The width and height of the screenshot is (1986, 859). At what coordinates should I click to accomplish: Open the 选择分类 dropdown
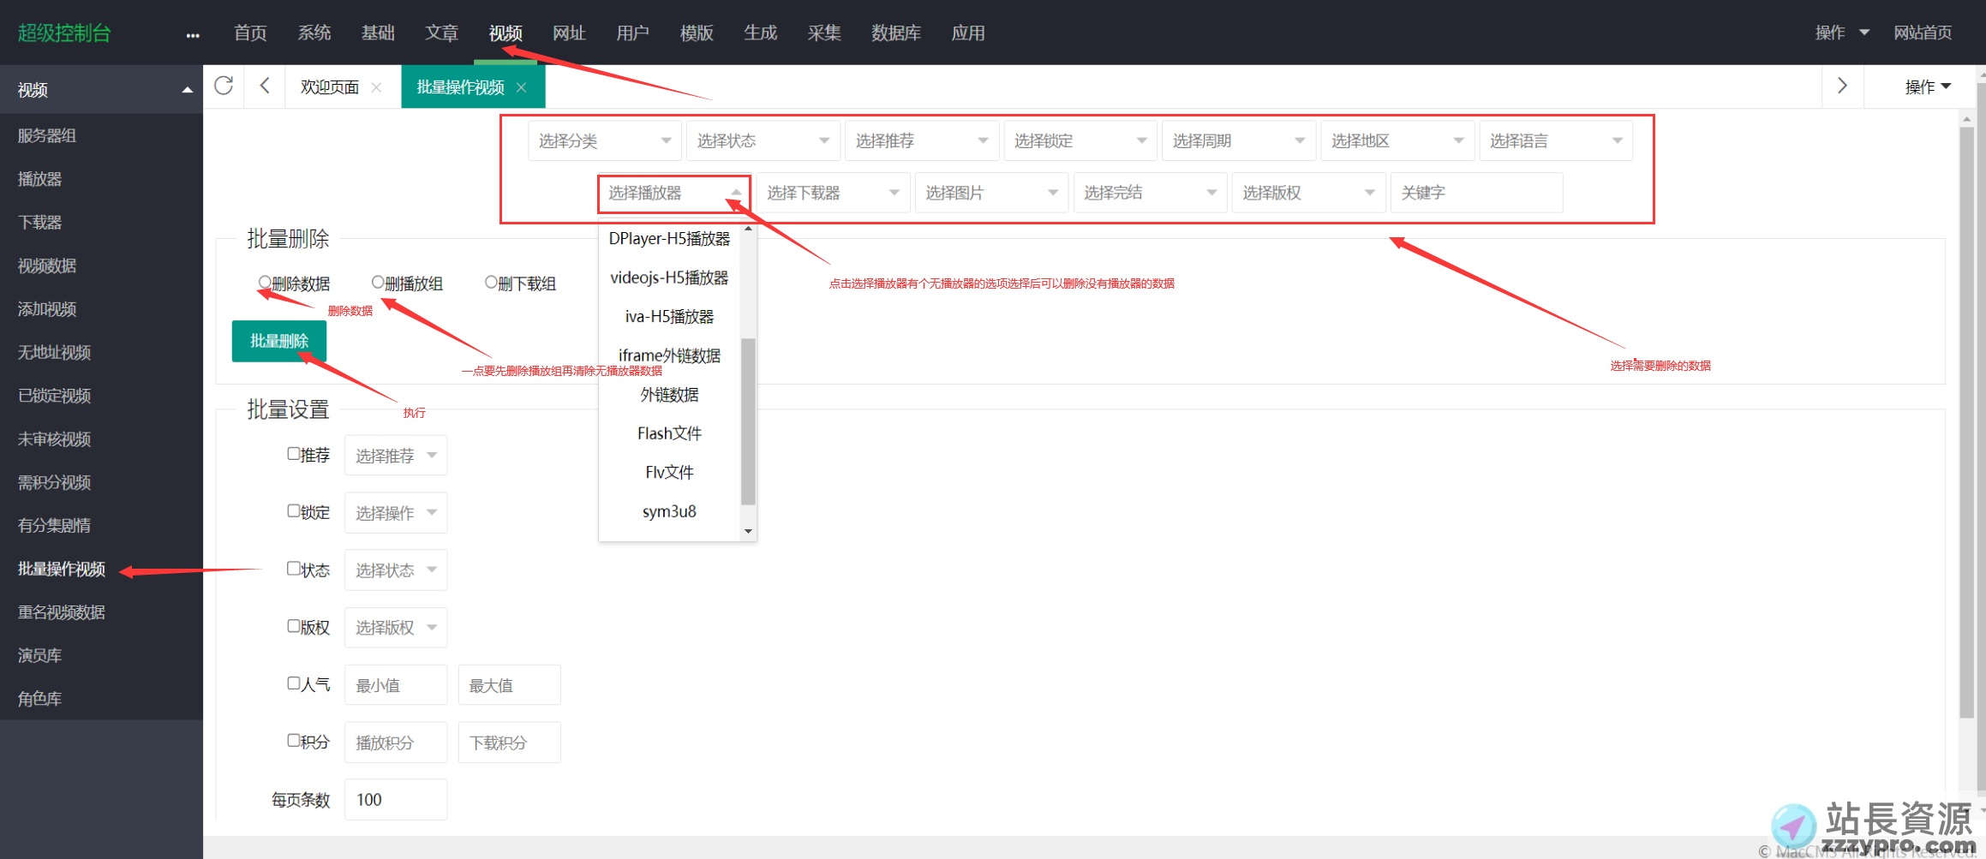(604, 140)
